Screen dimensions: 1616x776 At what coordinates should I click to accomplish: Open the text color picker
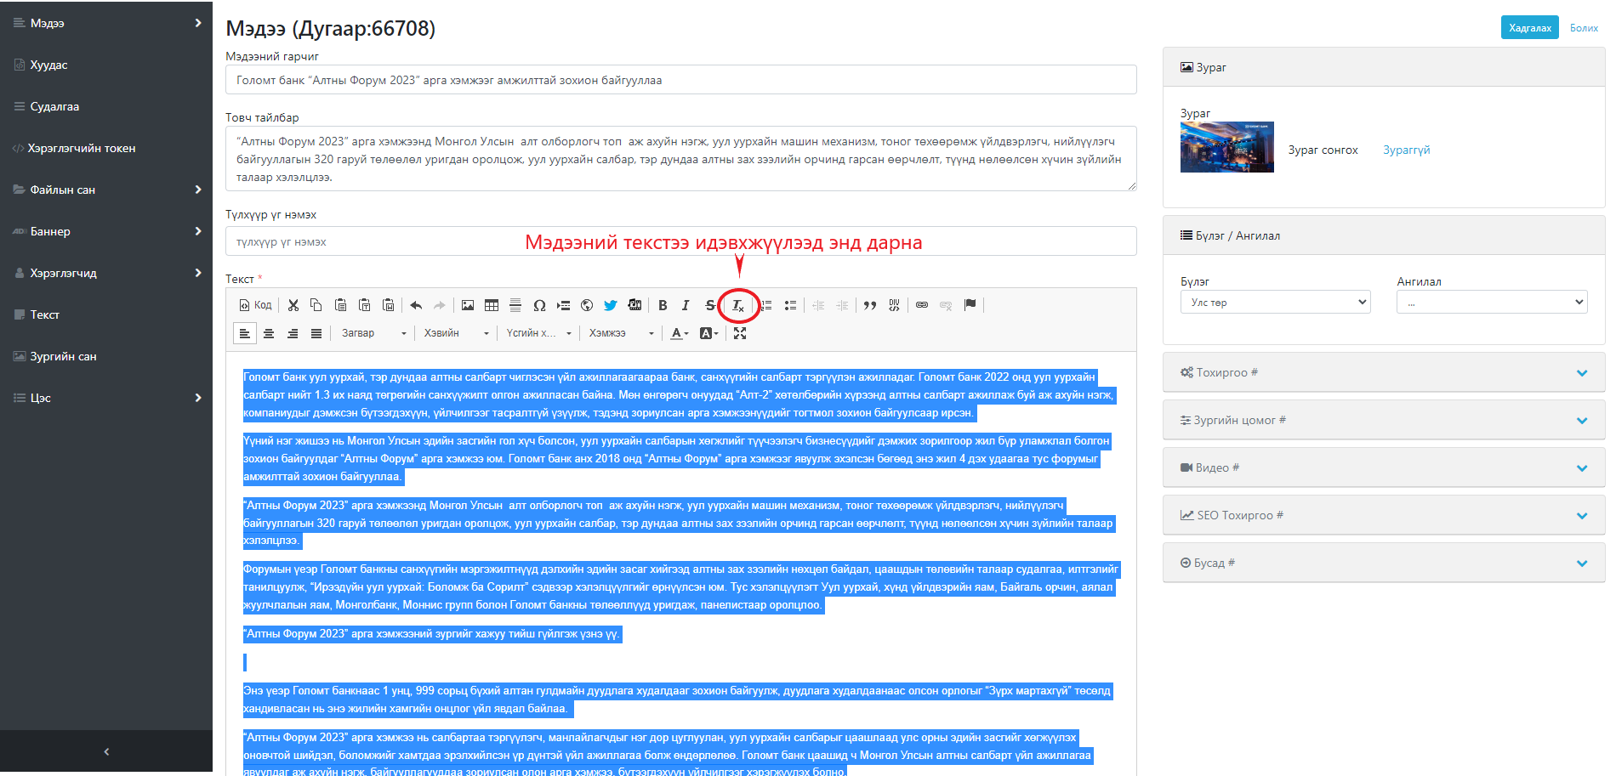coord(679,333)
